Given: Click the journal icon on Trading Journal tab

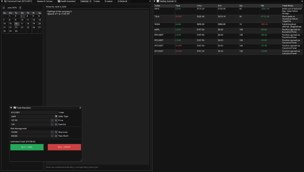Looking at the screenshot, I should (x=158, y=1).
